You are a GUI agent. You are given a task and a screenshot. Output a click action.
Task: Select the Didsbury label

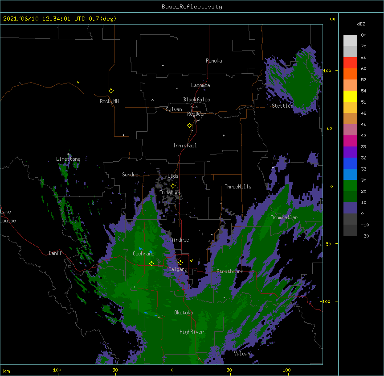tap(171, 192)
